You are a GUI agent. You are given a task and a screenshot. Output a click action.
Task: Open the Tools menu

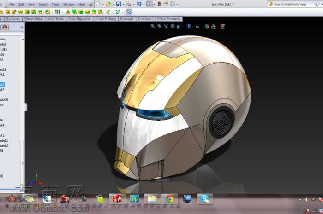tap(55, 4)
